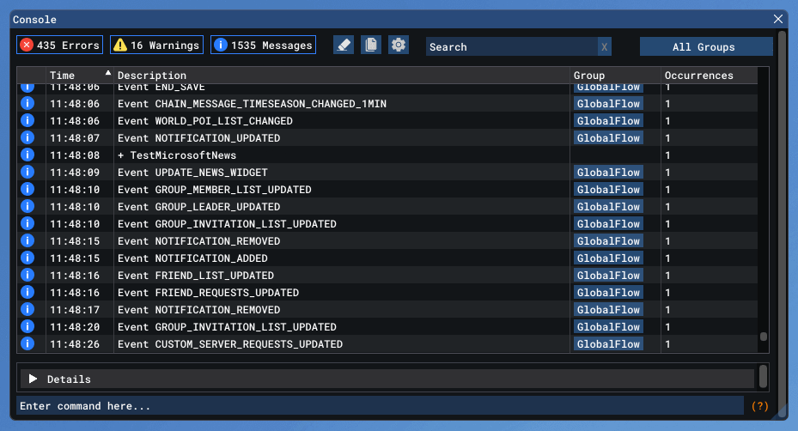Sort by the Occurrences column header
Screen dimensions: 798x431
[709, 76]
